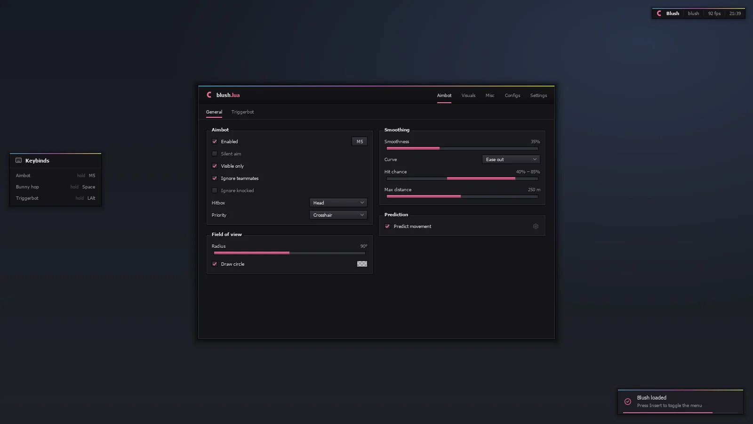Click the M5 keybind box beside Enabled
This screenshot has height=424, width=753.
[x=360, y=142]
